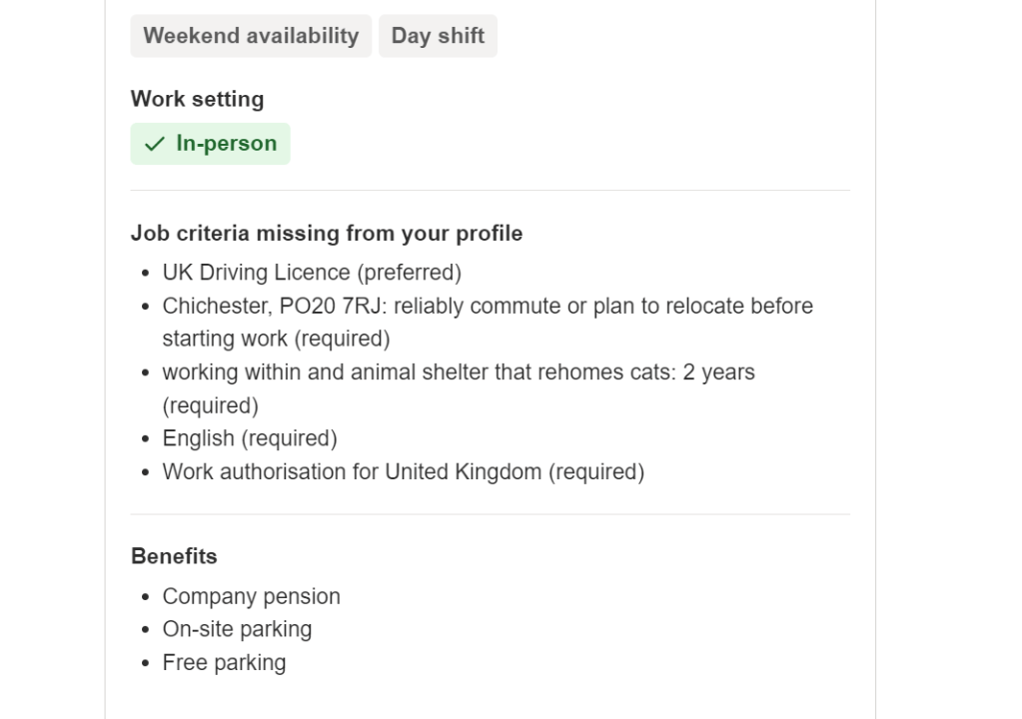The width and height of the screenshot is (1022, 719).
Task: Click the bullet point before Free parking
Action: (x=146, y=662)
